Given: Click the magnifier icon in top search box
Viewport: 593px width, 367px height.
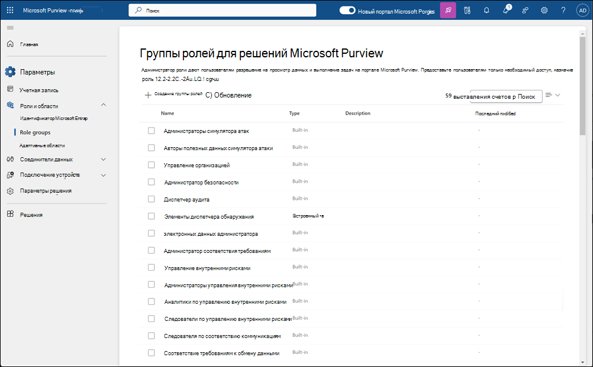Looking at the screenshot, I should 139,10.
